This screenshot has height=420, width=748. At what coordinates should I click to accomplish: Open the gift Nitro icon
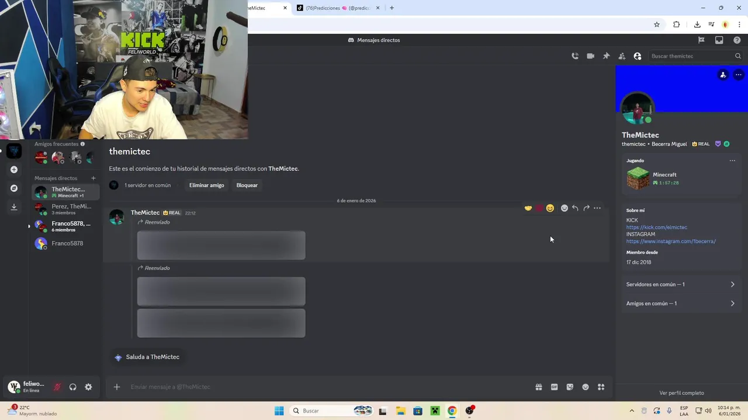539,387
